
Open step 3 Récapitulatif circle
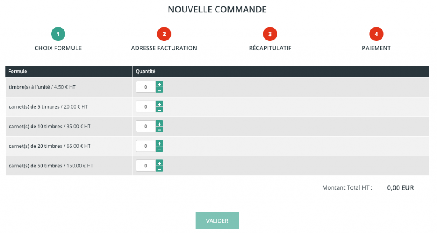click(x=270, y=34)
